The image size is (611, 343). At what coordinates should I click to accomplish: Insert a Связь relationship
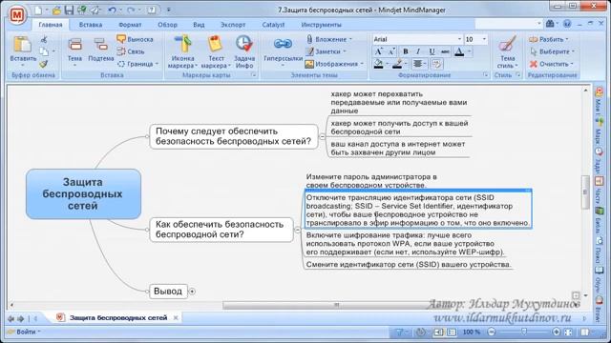point(131,51)
